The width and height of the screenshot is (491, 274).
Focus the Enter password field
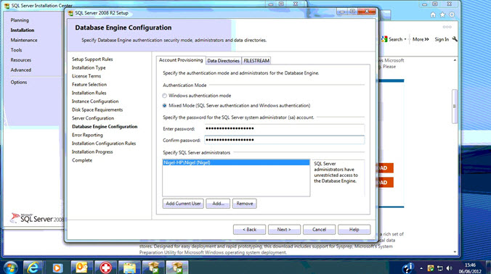tap(284, 129)
